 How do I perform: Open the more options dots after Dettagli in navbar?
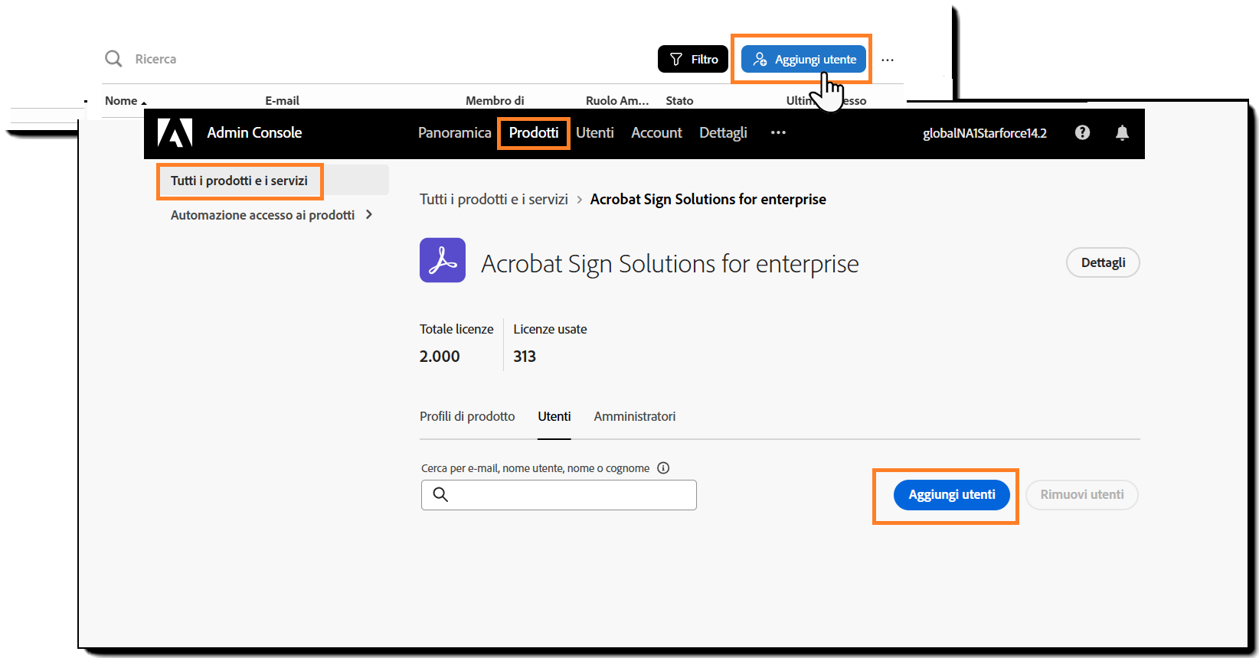pyautogui.click(x=778, y=132)
